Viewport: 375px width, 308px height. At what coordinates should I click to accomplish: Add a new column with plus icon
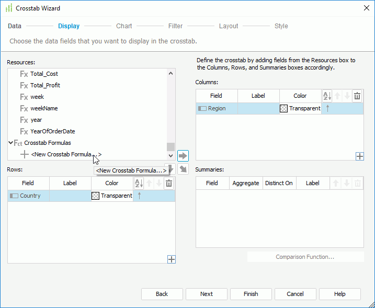pos(360,156)
